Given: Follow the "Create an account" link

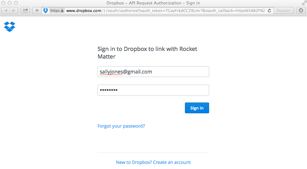Looking at the screenshot, I should tap(172, 162).
